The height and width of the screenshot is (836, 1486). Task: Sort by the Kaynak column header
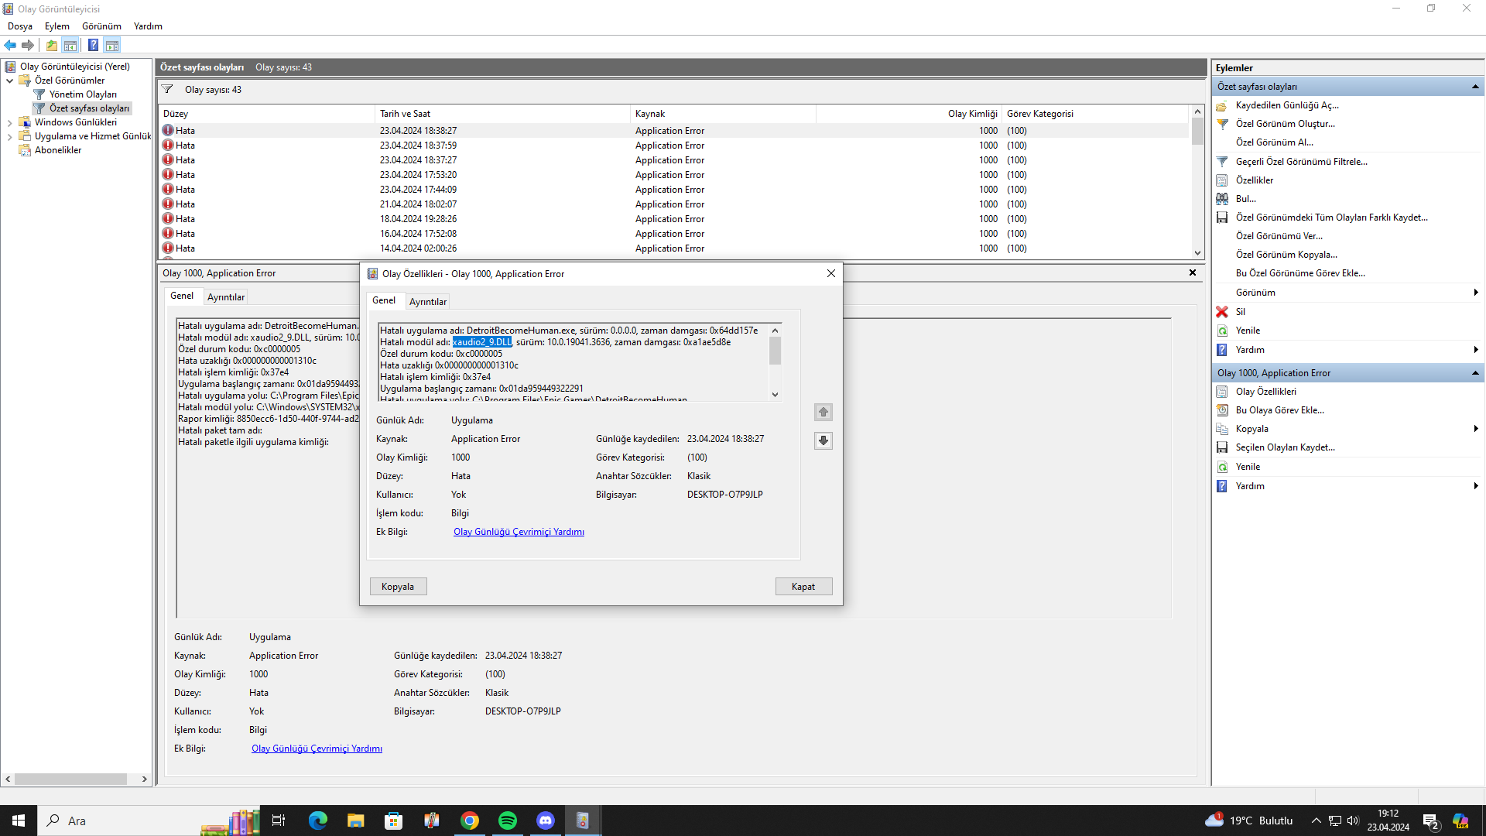pos(723,114)
